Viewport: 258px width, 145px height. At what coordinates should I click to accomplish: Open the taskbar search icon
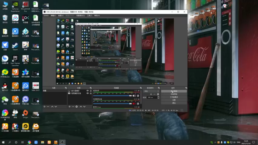pyautogui.click(x=10, y=142)
